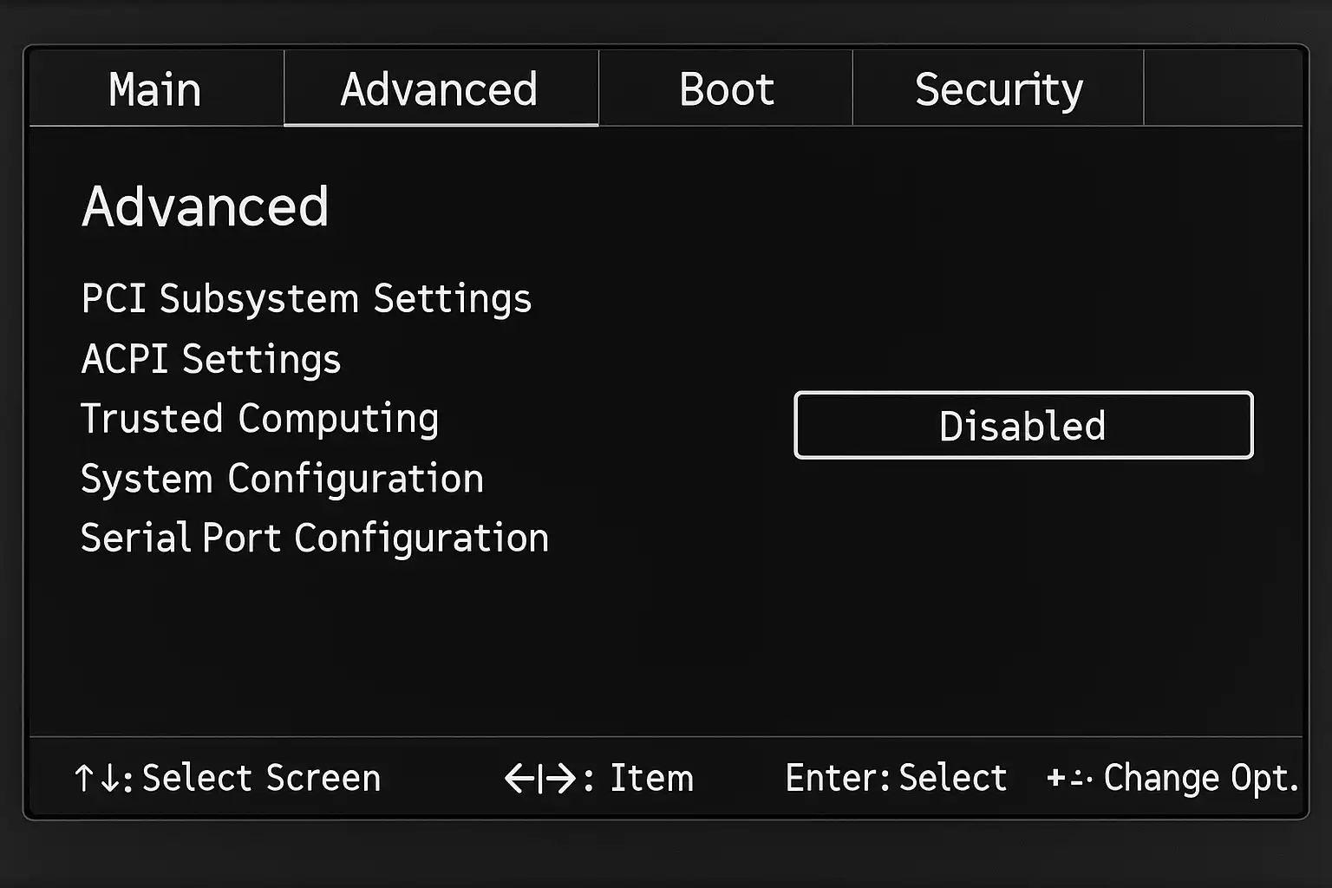Enter the ACPI Settings submenu

(x=211, y=359)
